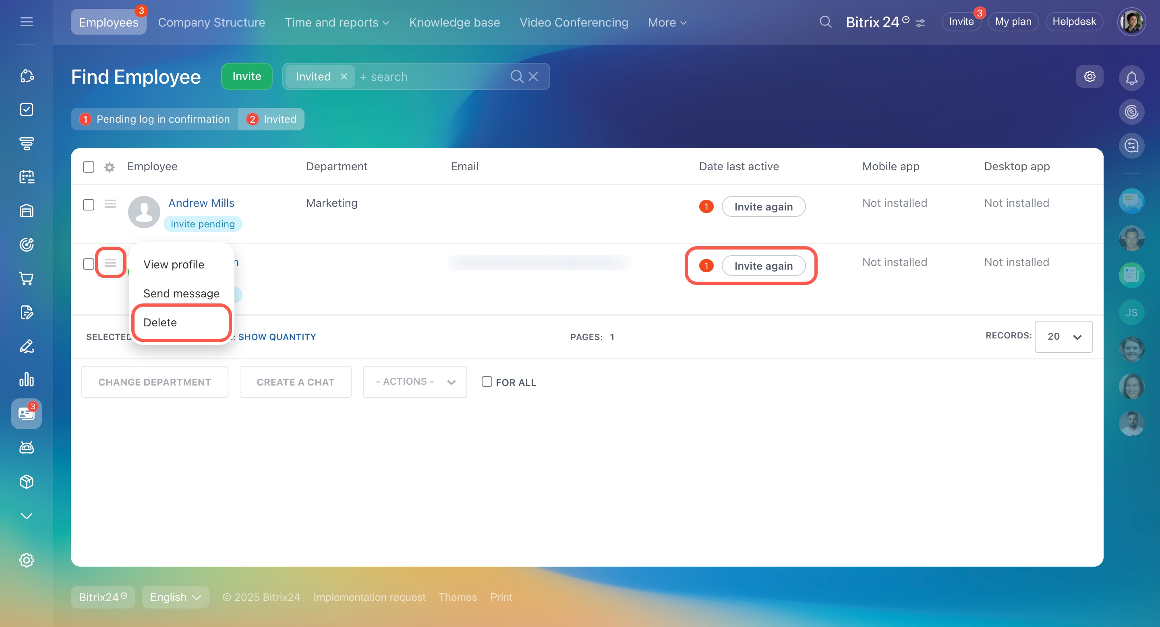Open the hamburger main menu icon
This screenshot has width=1160, height=627.
(27, 22)
